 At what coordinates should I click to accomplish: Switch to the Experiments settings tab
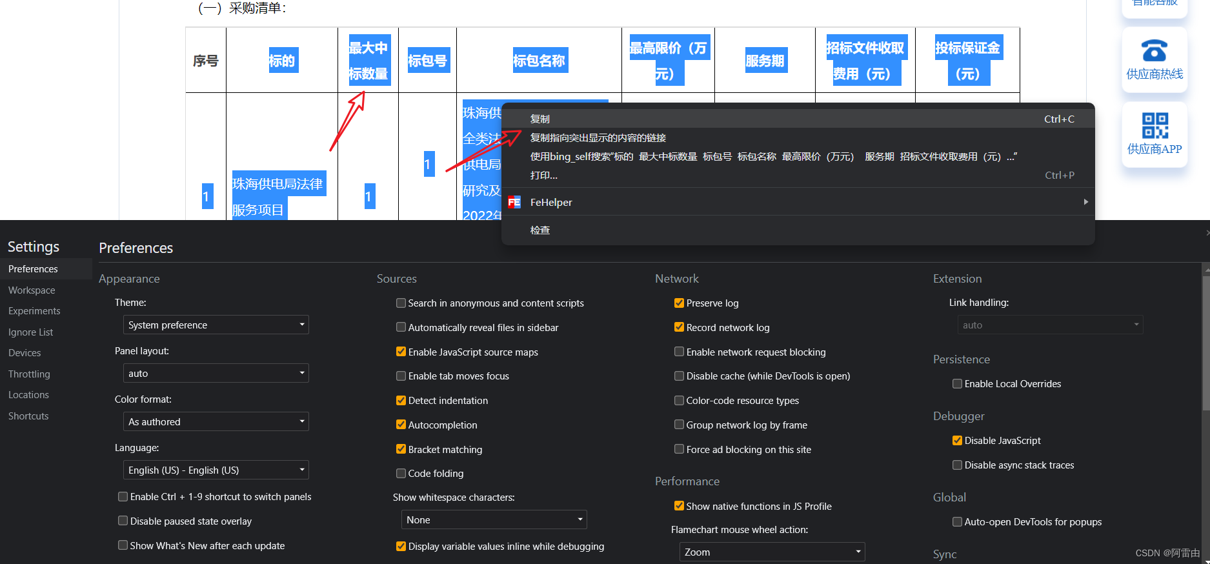click(x=46, y=310)
